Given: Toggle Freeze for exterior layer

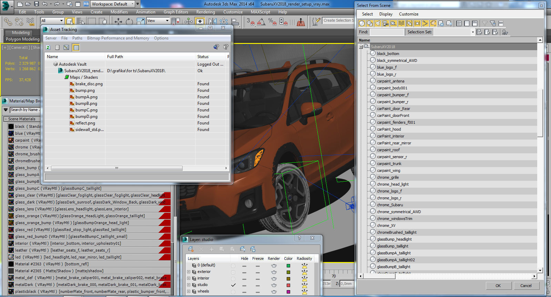Looking at the screenshot, I should tap(257, 272).
